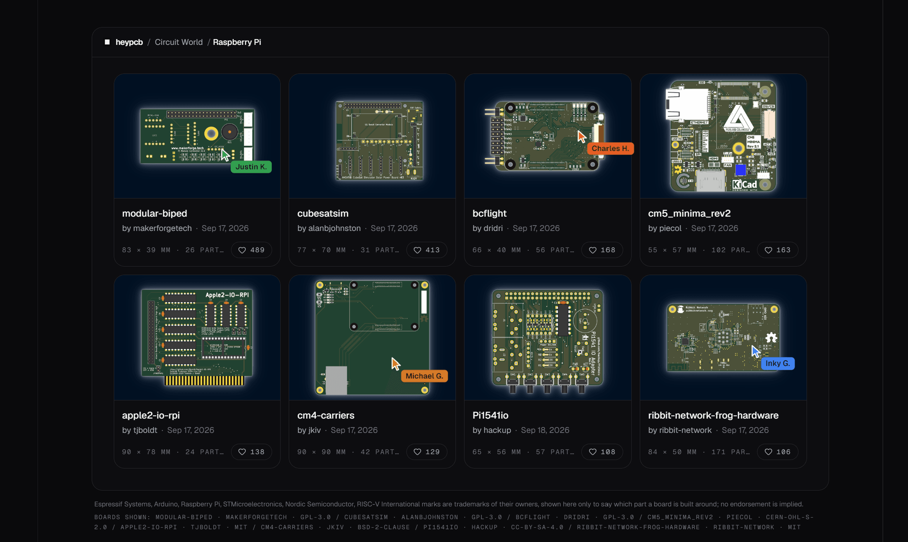Screen dimensions: 908x542
Task: Like the cm4-carriers board (129 hearts)
Action: tap(427, 452)
